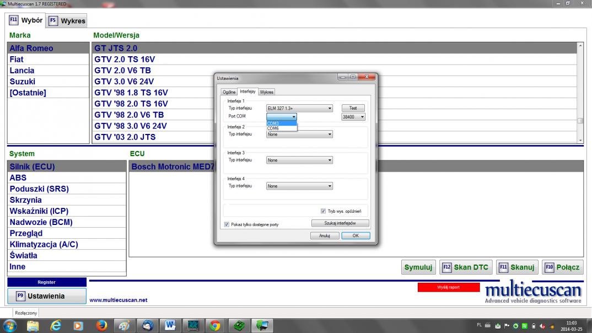Viewport: 592px width, 333px height.
Task: Toggle Tryb wys. opóźnień checkbox
Action: (323, 211)
